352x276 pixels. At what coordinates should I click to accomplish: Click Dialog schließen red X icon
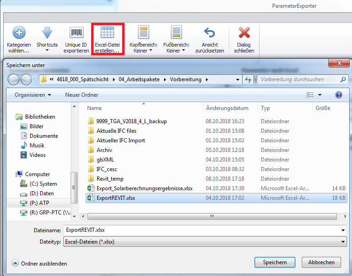pos(244,33)
